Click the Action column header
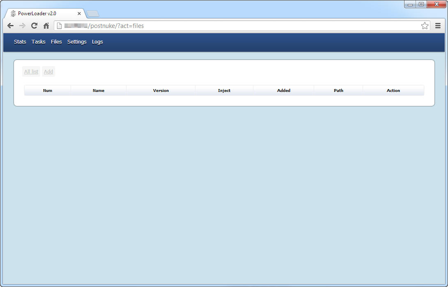The height and width of the screenshot is (287, 448). tap(393, 90)
